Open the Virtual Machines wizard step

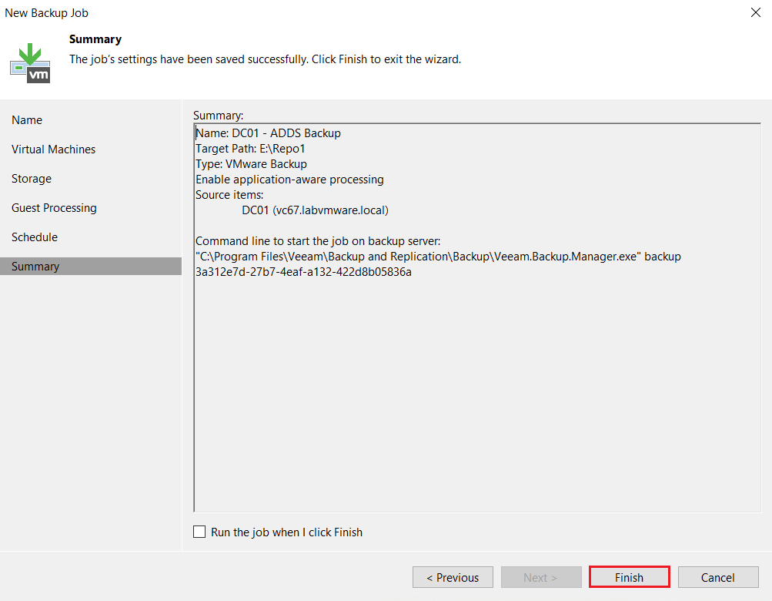(54, 149)
